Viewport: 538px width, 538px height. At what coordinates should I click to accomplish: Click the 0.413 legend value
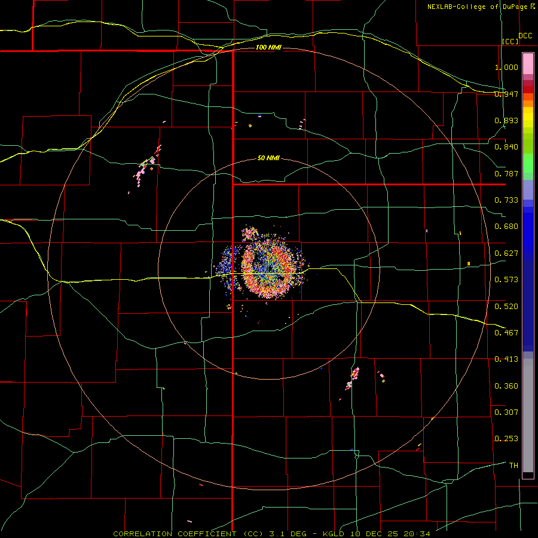506,359
